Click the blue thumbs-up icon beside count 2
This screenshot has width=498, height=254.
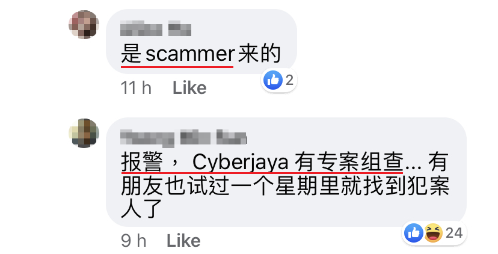273,80
